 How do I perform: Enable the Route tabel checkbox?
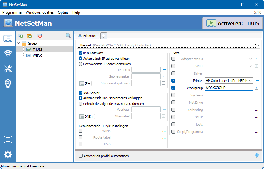(81, 137)
